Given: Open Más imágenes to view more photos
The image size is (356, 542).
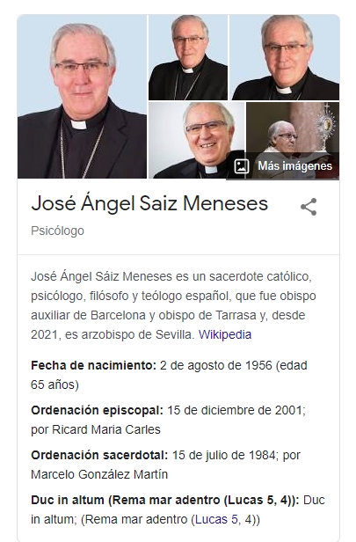Looking at the screenshot, I should (283, 166).
